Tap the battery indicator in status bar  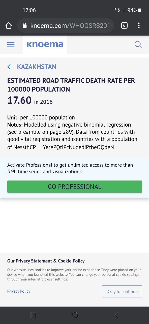click(140, 10)
